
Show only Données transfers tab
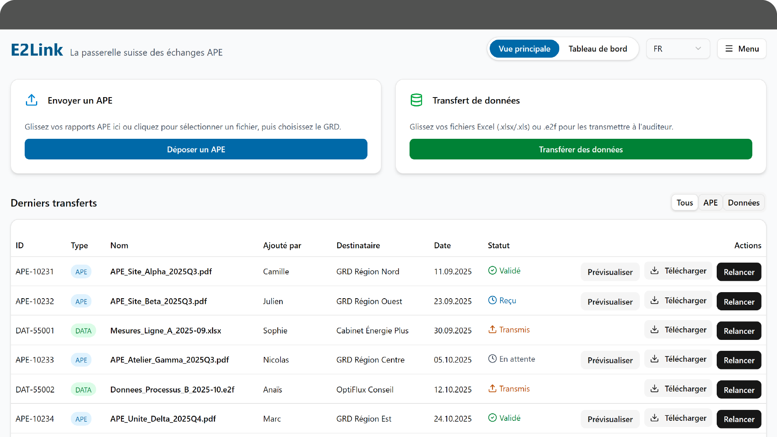(743, 203)
